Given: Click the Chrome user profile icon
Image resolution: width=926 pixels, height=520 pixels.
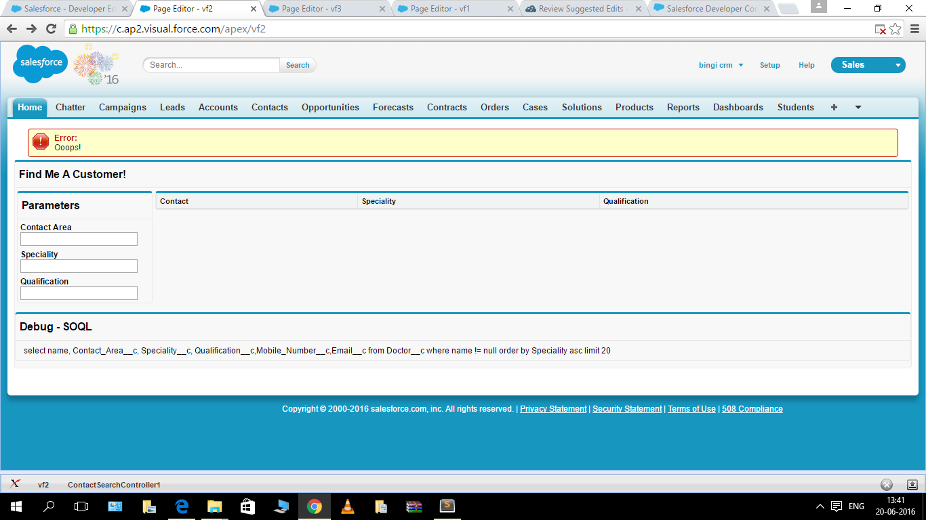Looking at the screenshot, I should [x=819, y=7].
